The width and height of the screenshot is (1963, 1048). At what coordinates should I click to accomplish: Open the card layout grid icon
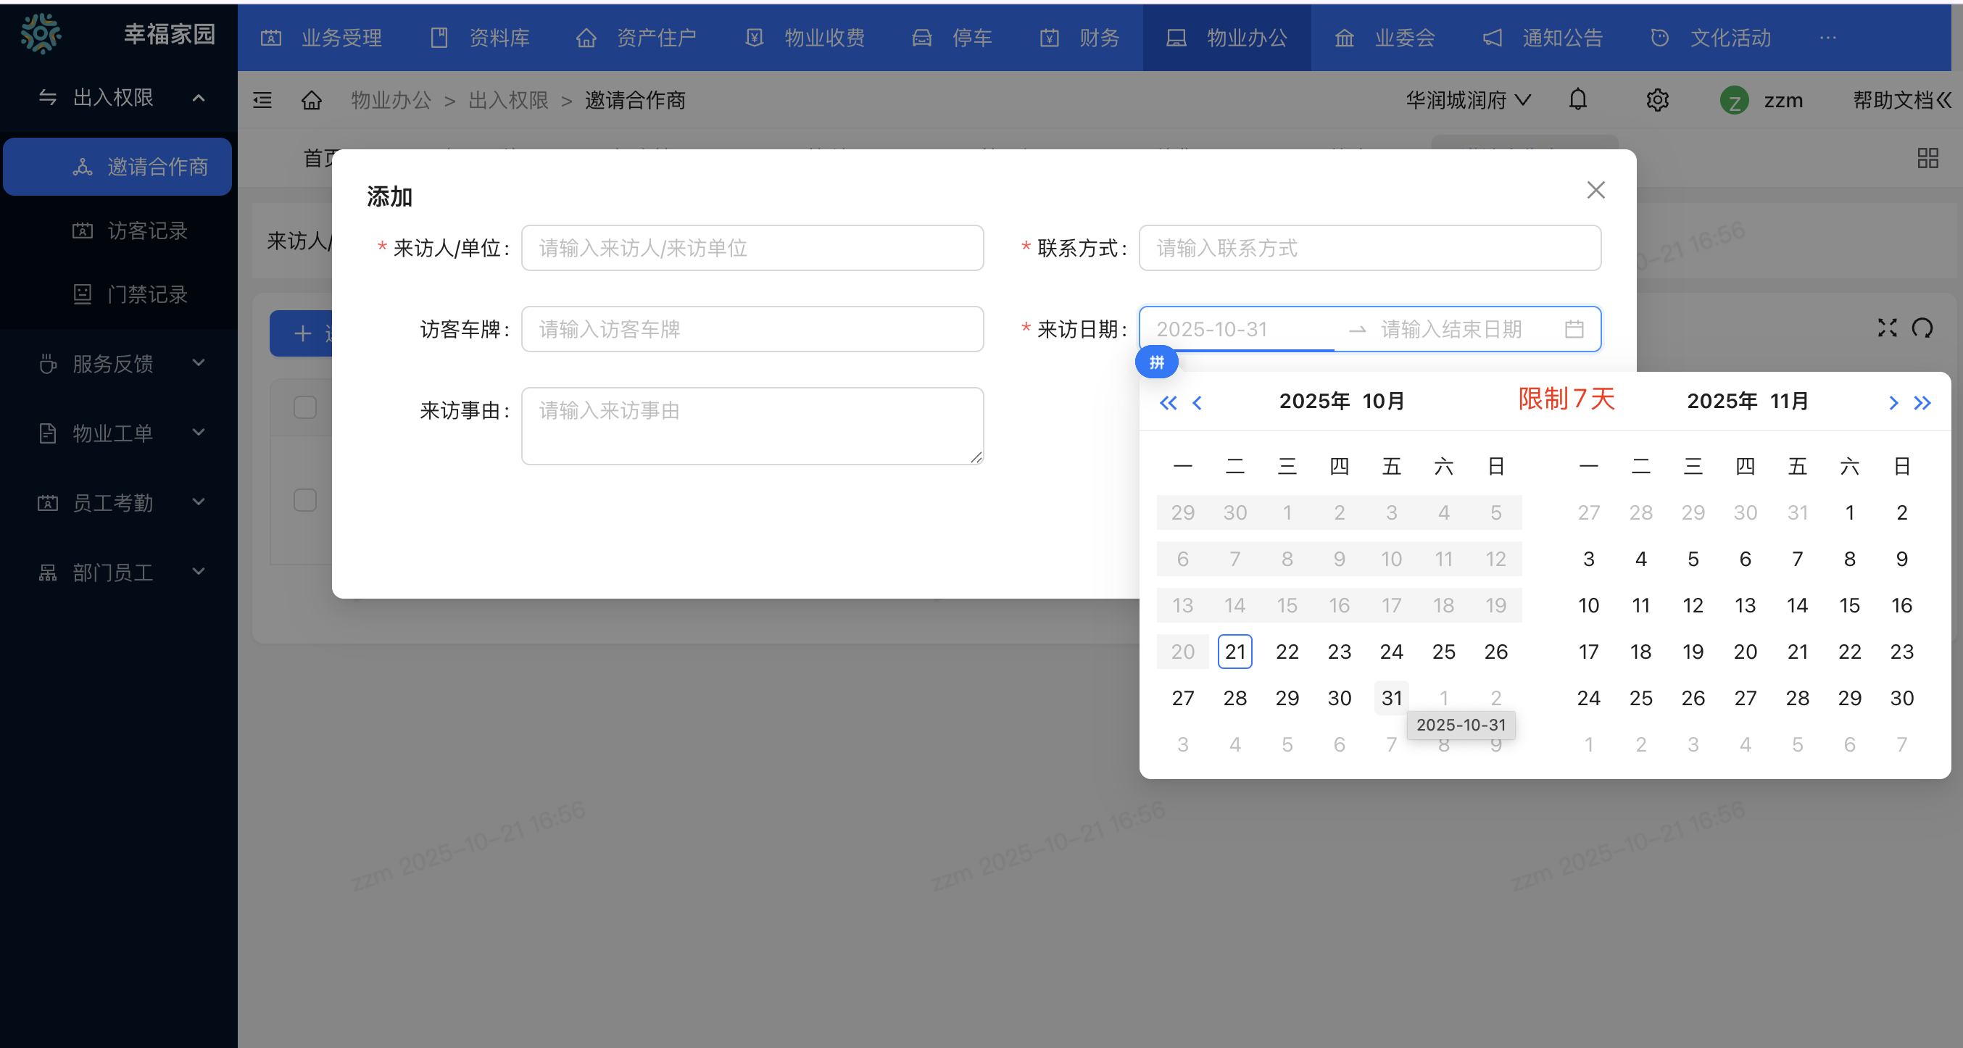1929,158
